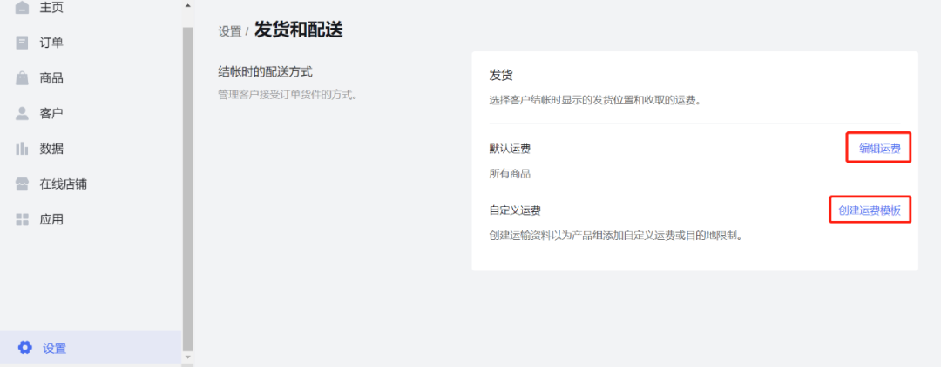Click the 所有商品 text
941x367 pixels.
pos(510,174)
